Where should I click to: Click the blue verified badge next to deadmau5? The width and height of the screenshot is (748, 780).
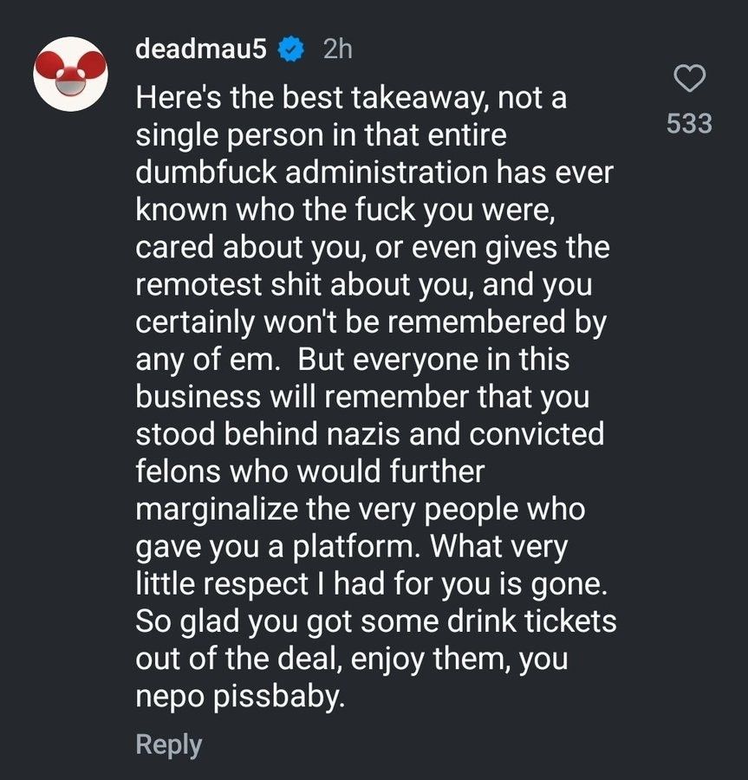point(291,49)
